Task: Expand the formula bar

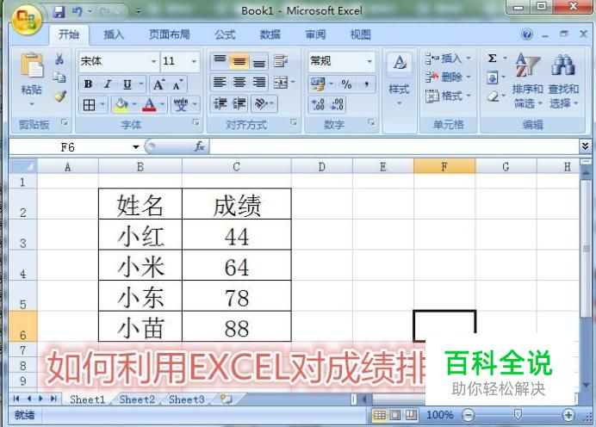Action: 585,146
